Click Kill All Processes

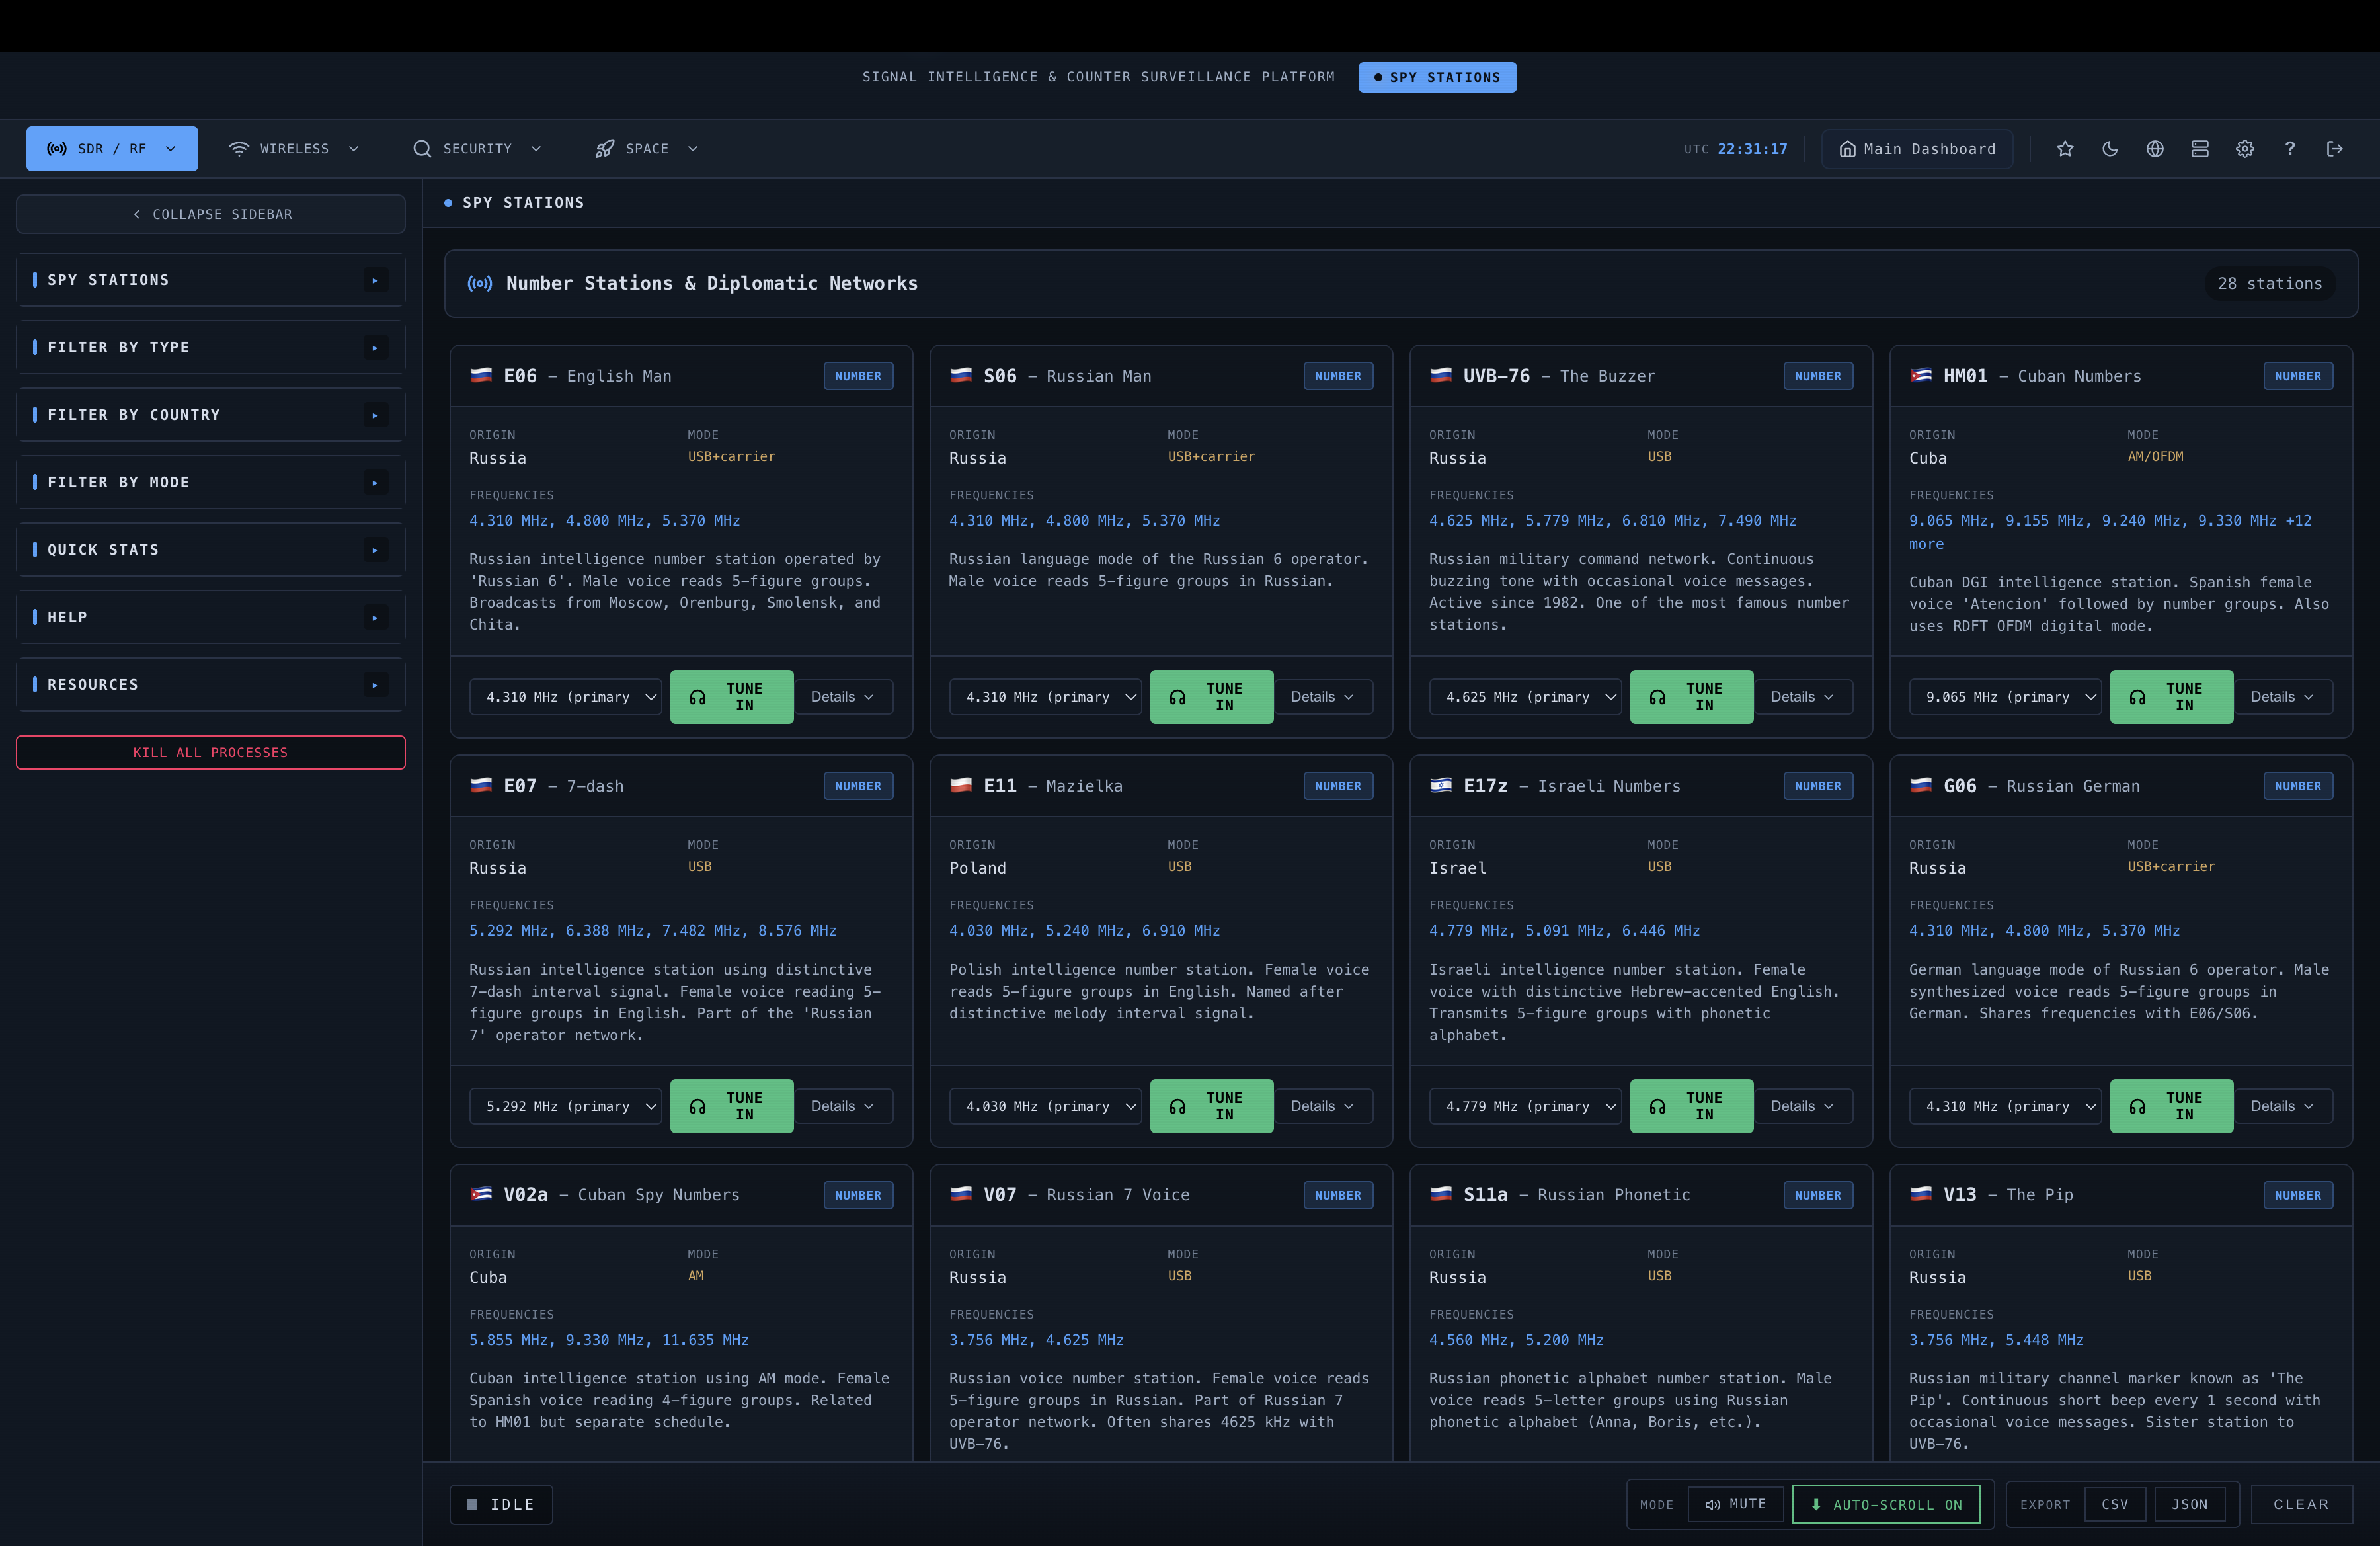[210, 752]
